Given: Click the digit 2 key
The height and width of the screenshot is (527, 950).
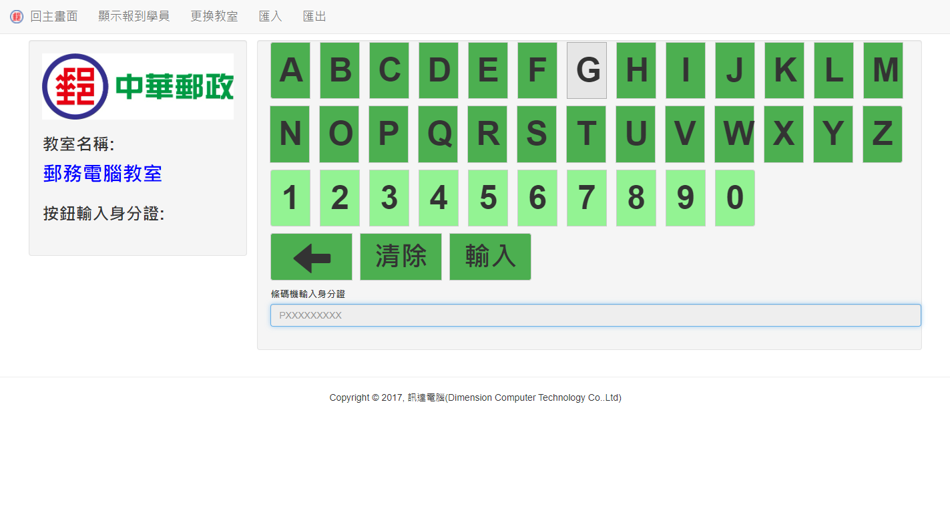Looking at the screenshot, I should point(340,198).
